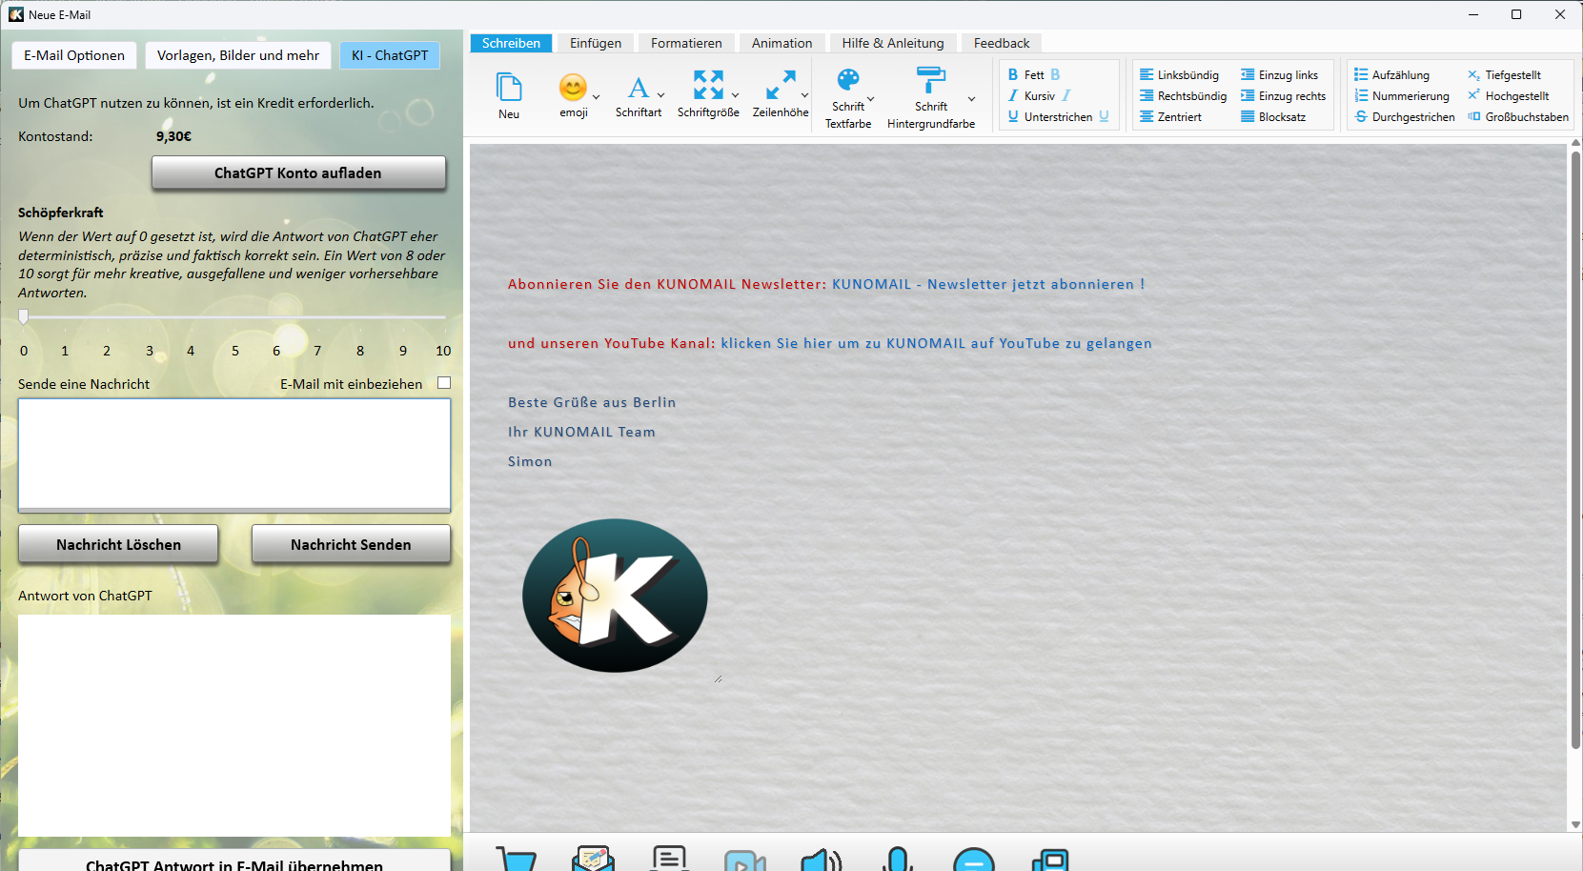Viewport: 1583px width, 871px height.
Task: Click Einzug links indent option
Action: pos(1279,74)
